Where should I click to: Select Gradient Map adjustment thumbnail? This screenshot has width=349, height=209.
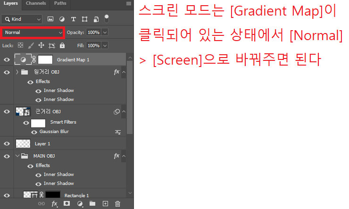[23, 59]
